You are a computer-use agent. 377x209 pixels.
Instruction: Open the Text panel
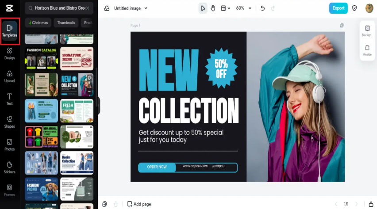tap(10, 99)
